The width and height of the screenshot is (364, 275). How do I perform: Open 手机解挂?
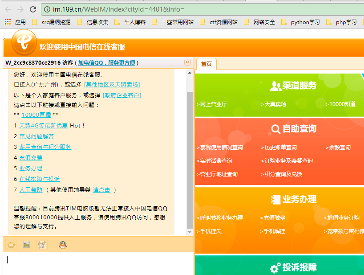[273, 231]
